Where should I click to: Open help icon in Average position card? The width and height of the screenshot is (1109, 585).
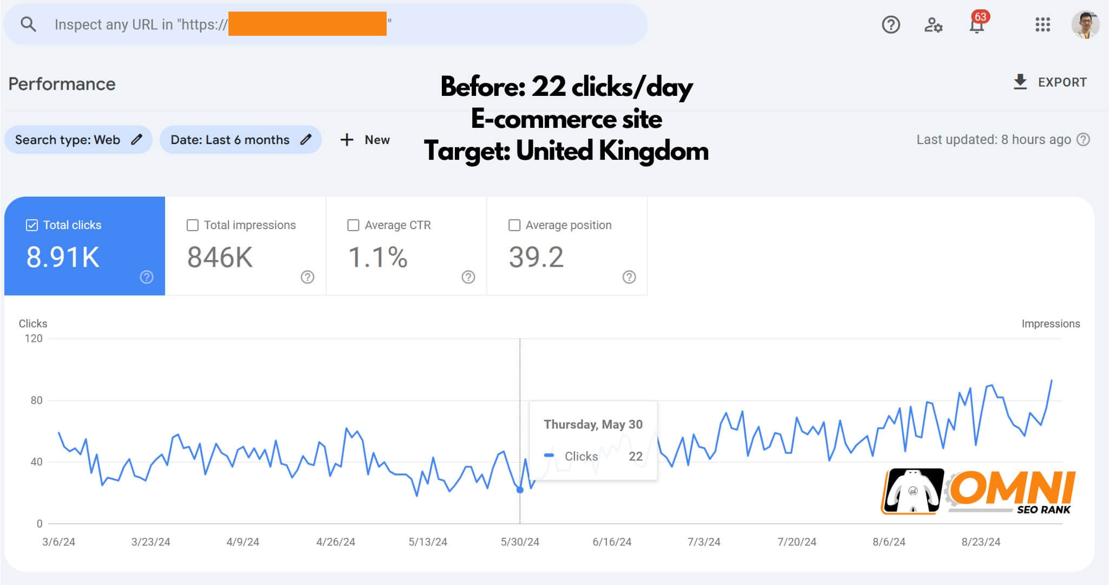[629, 277]
